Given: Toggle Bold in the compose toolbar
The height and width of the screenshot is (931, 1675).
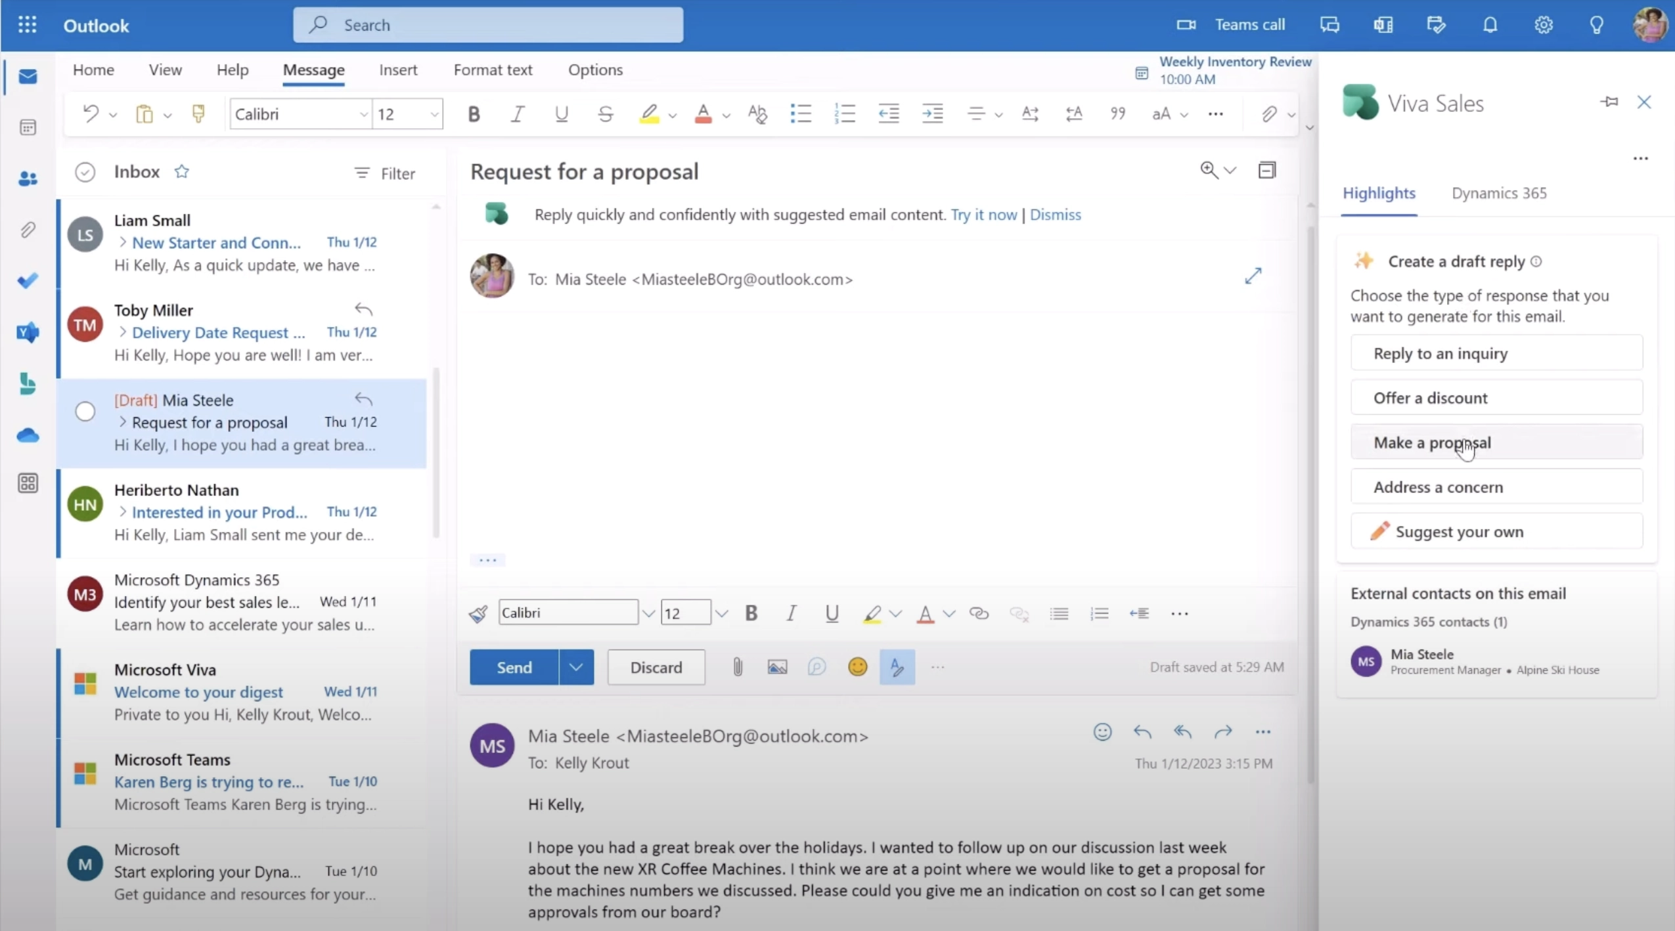Looking at the screenshot, I should [751, 613].
